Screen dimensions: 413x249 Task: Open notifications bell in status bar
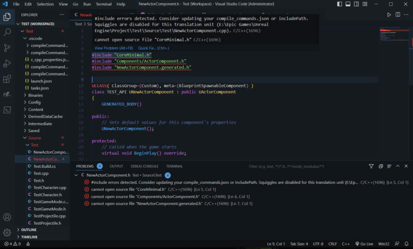(407, 244)
